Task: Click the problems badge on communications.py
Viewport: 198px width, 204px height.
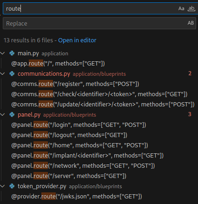Action: coord(190,73)
